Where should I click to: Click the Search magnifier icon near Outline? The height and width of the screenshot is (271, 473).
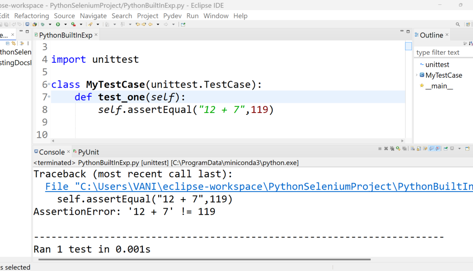(458, 24)
